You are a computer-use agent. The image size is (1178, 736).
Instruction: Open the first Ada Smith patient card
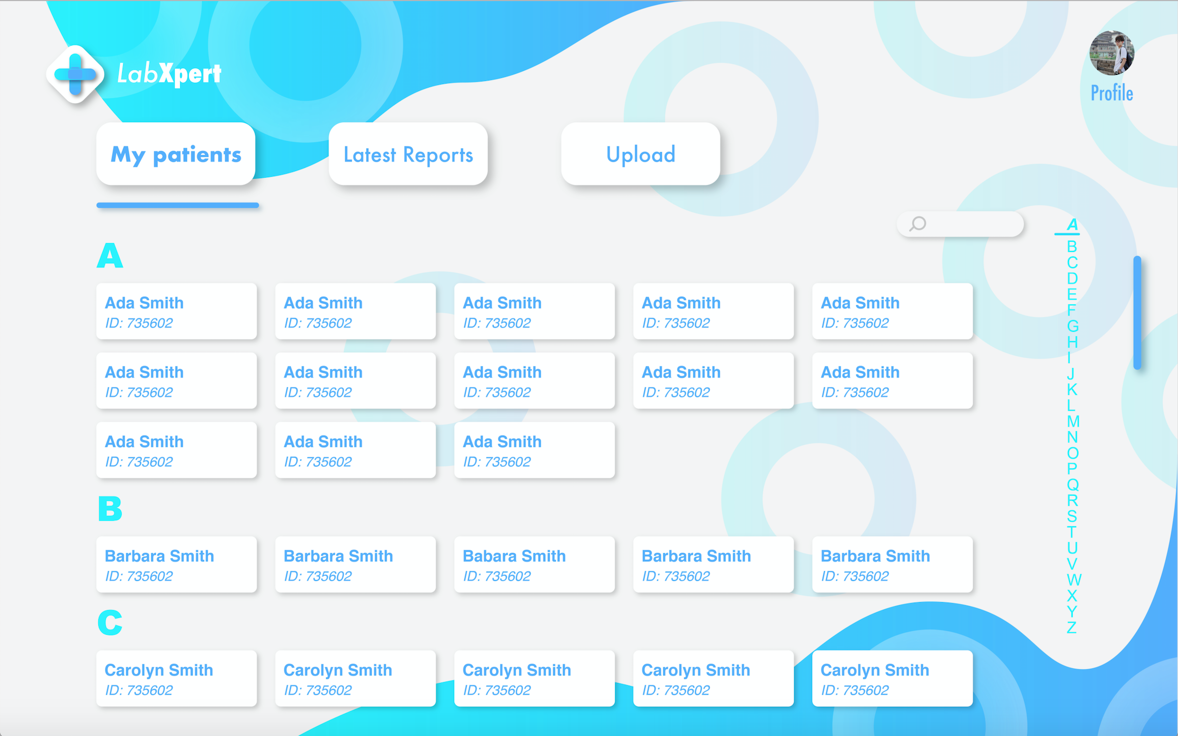176,312
